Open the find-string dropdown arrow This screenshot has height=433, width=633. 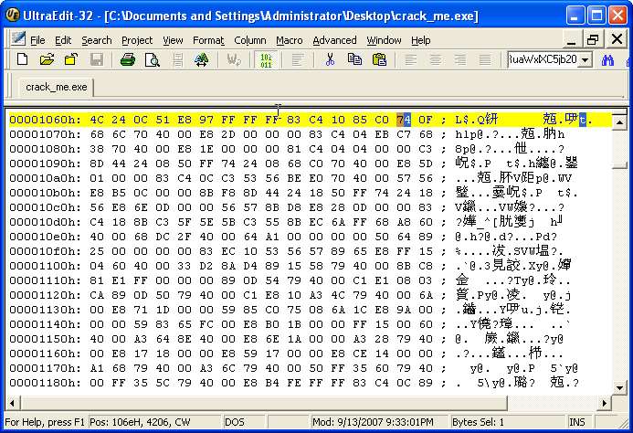point(585,59)
